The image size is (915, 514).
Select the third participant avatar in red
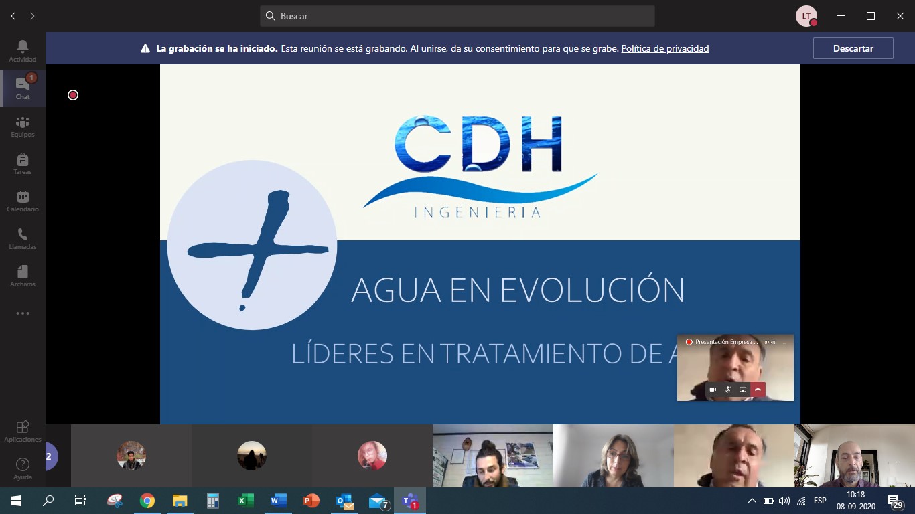[372, 456]
